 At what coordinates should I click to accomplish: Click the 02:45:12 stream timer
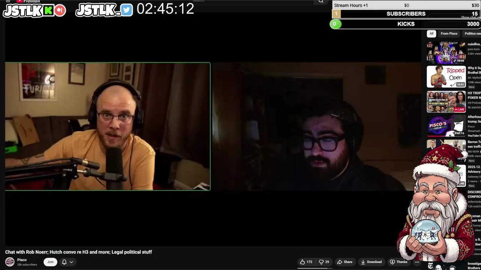165,9
